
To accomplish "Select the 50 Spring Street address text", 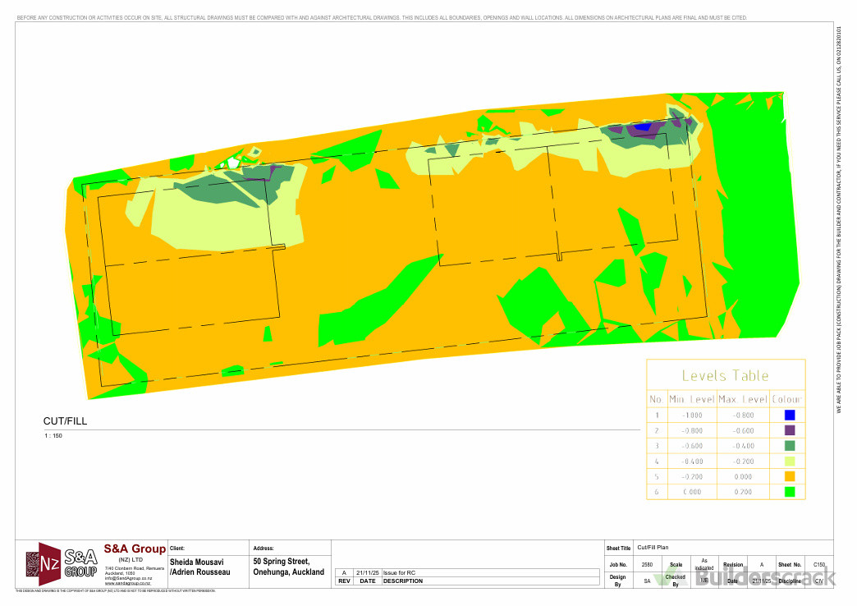I will pyautogui.click(x=281, y=561).
